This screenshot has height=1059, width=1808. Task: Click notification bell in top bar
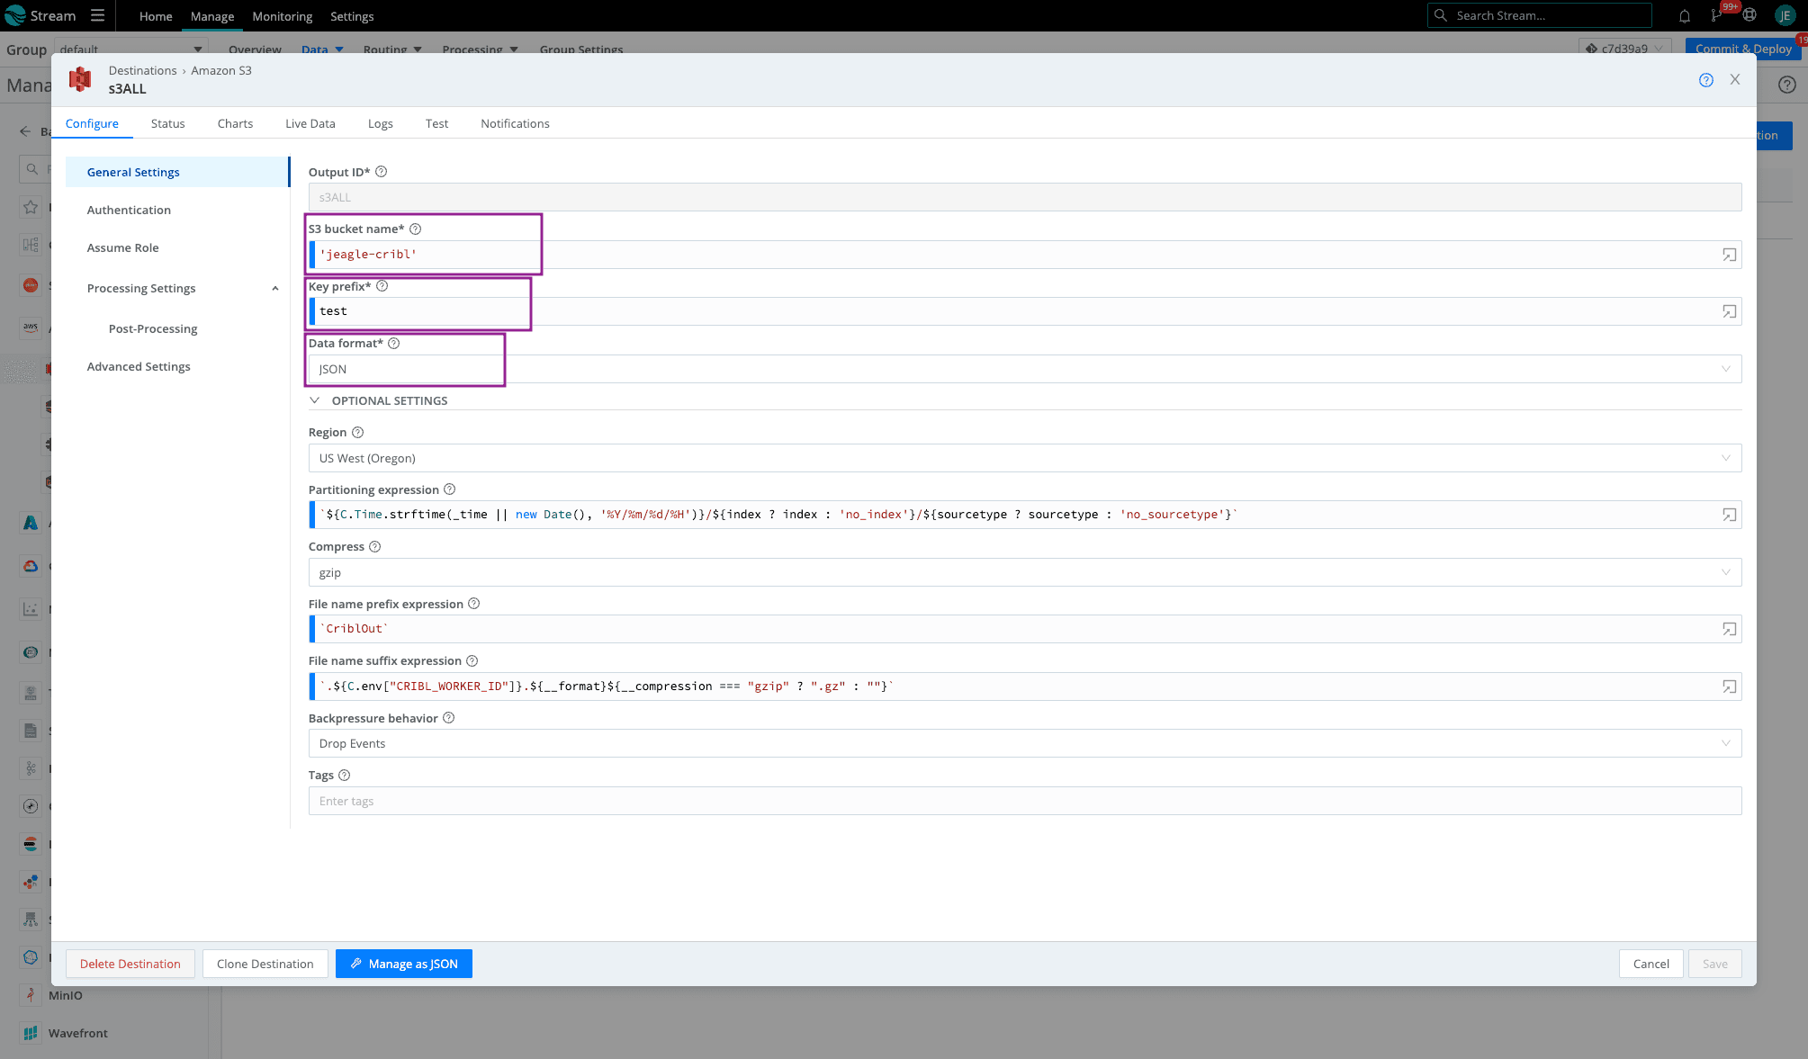(x=1684, y=16)
